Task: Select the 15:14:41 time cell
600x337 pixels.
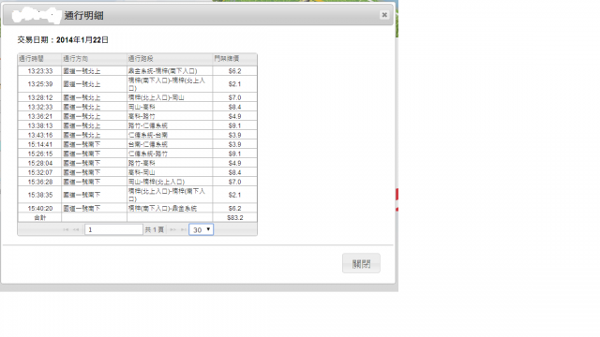Action: (39, 144)
